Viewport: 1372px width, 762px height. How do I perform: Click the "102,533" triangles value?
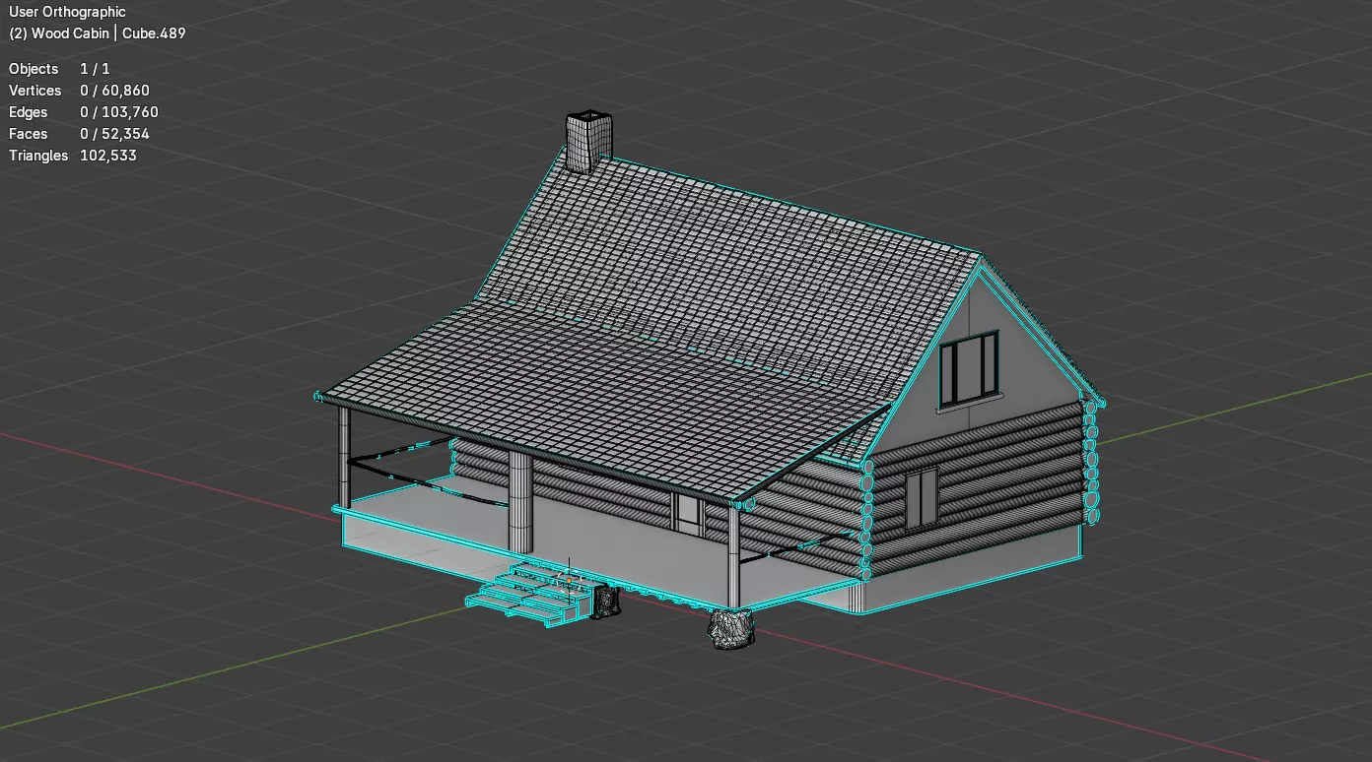coord(108,156)
